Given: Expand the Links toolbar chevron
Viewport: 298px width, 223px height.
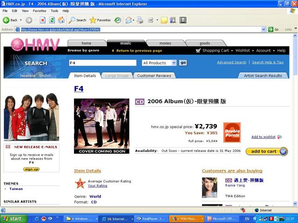Looking at the screenshot, I should click(296, 28).
